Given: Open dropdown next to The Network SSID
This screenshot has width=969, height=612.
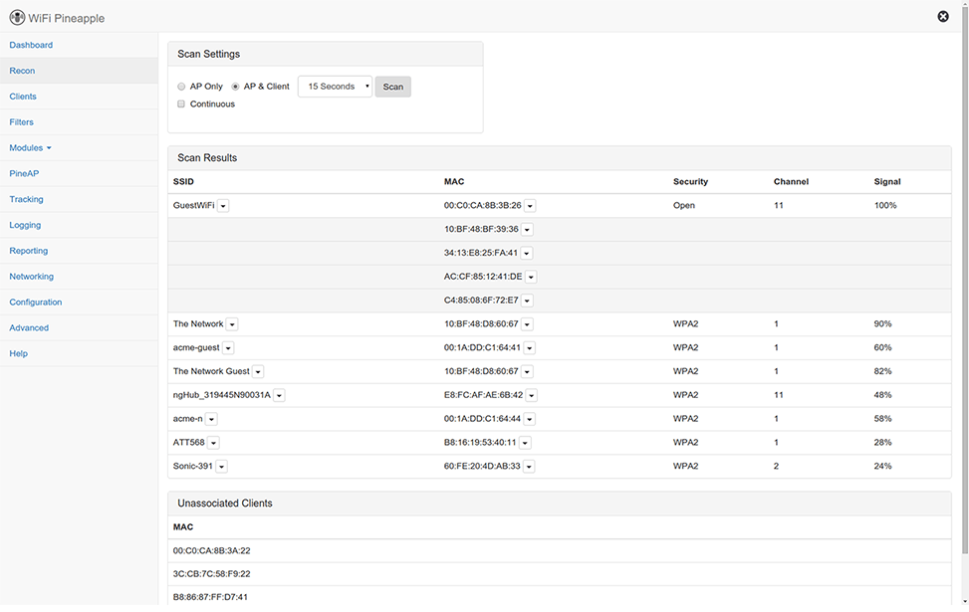Looking at the screenshot, I should point(232,324).
